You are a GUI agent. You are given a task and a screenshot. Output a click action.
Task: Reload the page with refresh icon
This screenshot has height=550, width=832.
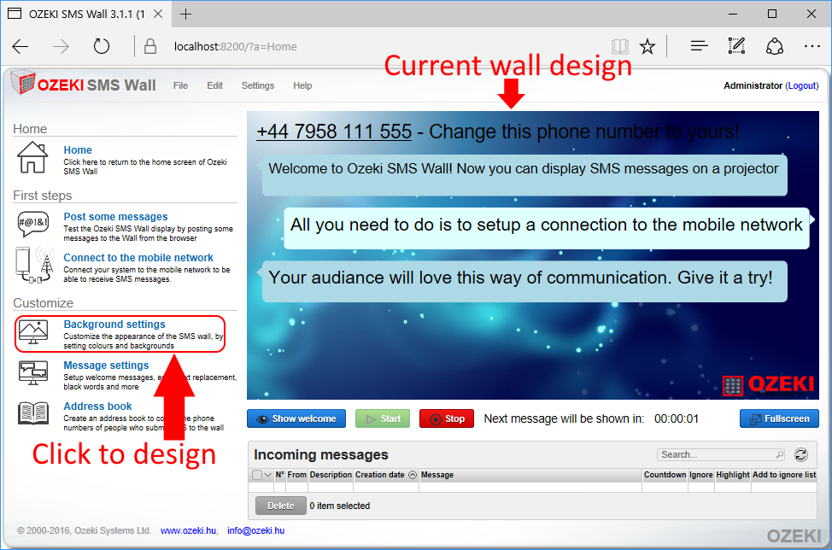point(102,47)
